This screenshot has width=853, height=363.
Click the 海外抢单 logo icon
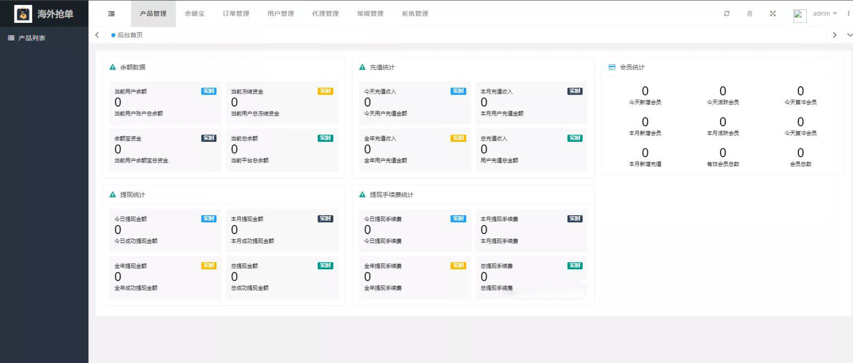click(x=23, y=14)
